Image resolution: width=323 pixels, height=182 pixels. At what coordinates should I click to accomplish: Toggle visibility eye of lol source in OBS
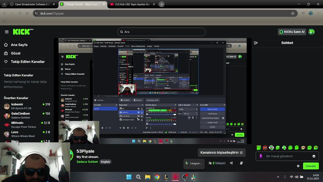coord(139,109)
